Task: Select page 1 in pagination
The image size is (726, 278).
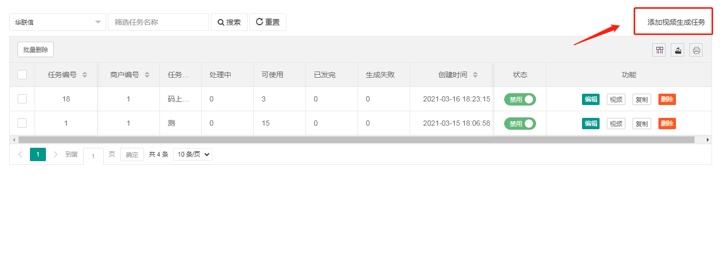Action: coord(38,154)
